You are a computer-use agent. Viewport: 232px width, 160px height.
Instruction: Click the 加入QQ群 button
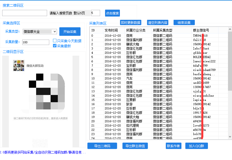tap(196, 146)
